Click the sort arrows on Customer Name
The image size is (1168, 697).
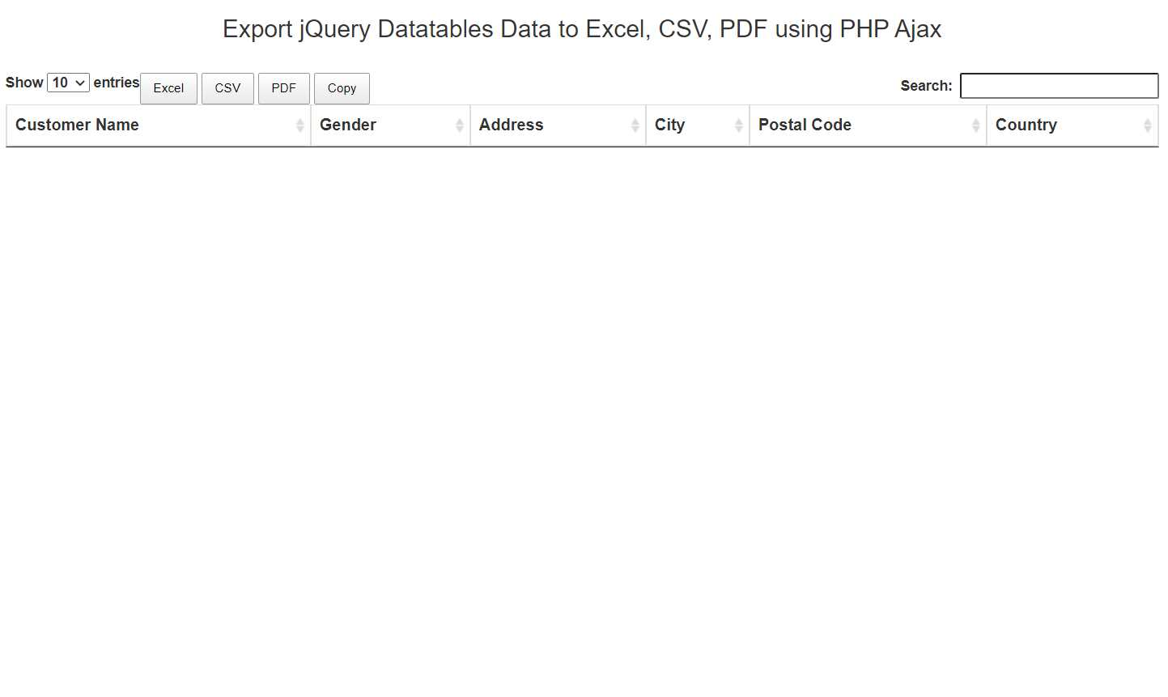301,125
